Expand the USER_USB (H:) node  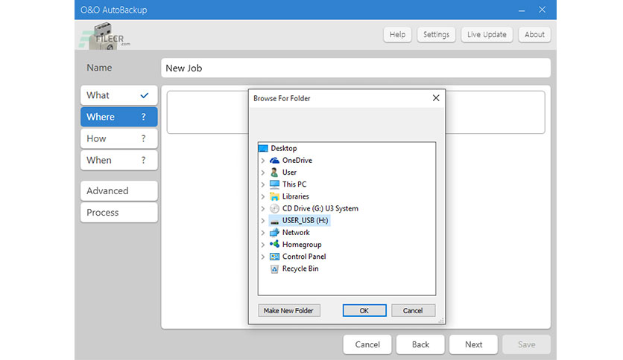(262, 220)
